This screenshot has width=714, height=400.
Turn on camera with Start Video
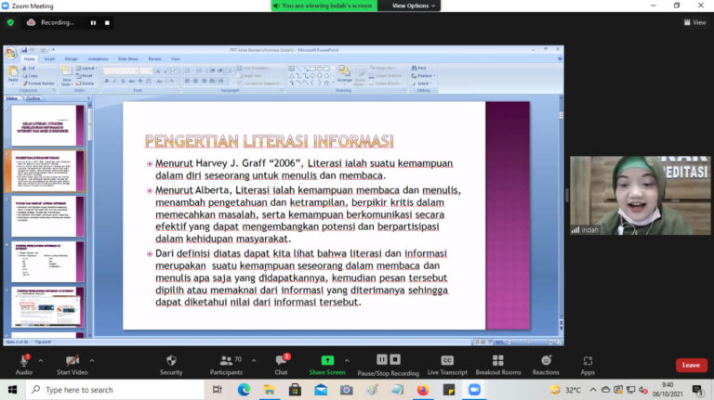pos(71,362)
